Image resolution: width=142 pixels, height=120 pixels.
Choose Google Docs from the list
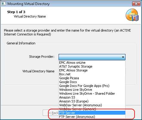pos(92,82)
